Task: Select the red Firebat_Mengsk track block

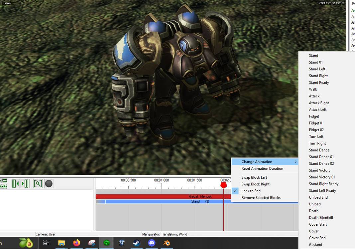Action: click(x=164, y=197)
